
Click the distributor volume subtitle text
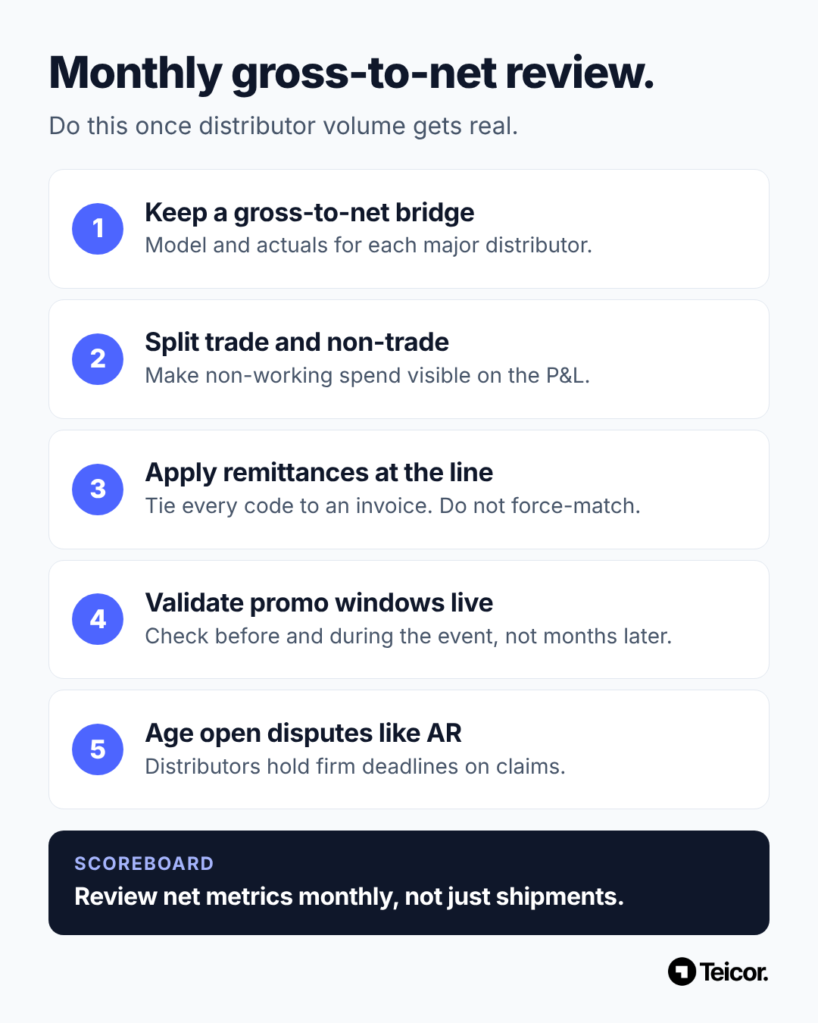pyautogui.click(x=283, y=126)
